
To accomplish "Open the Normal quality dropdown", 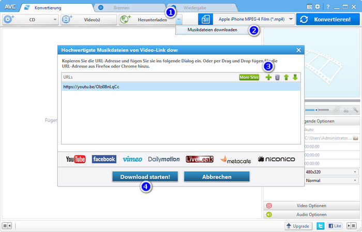I will [331, 180].
